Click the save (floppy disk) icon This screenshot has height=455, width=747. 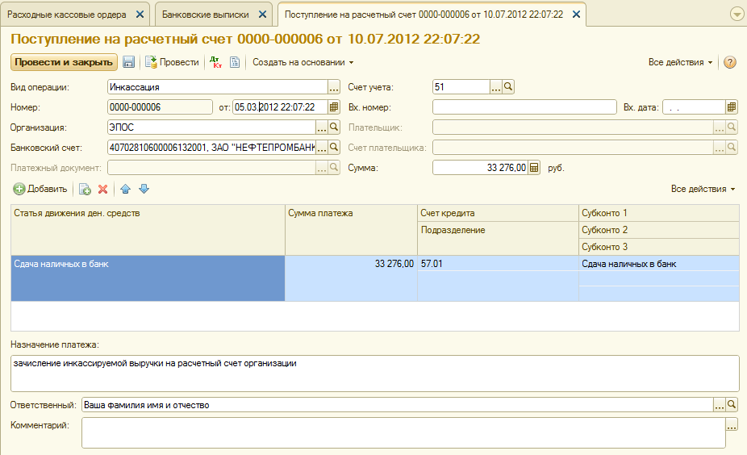pos(128,62)
